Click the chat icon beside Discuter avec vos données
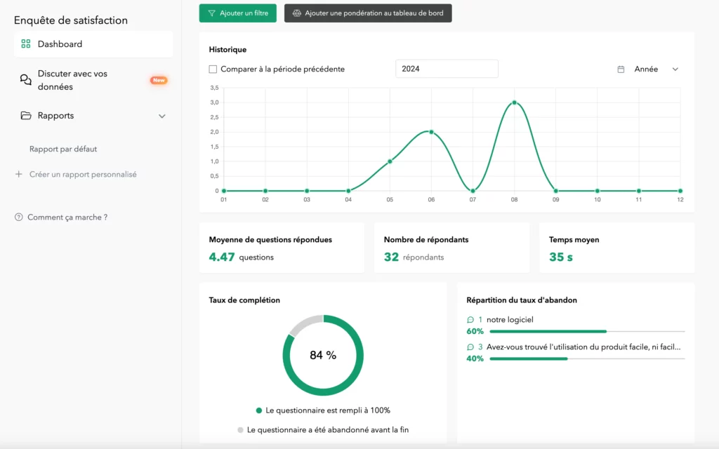This screenshot has width=719, height=449. coord(25,79)
